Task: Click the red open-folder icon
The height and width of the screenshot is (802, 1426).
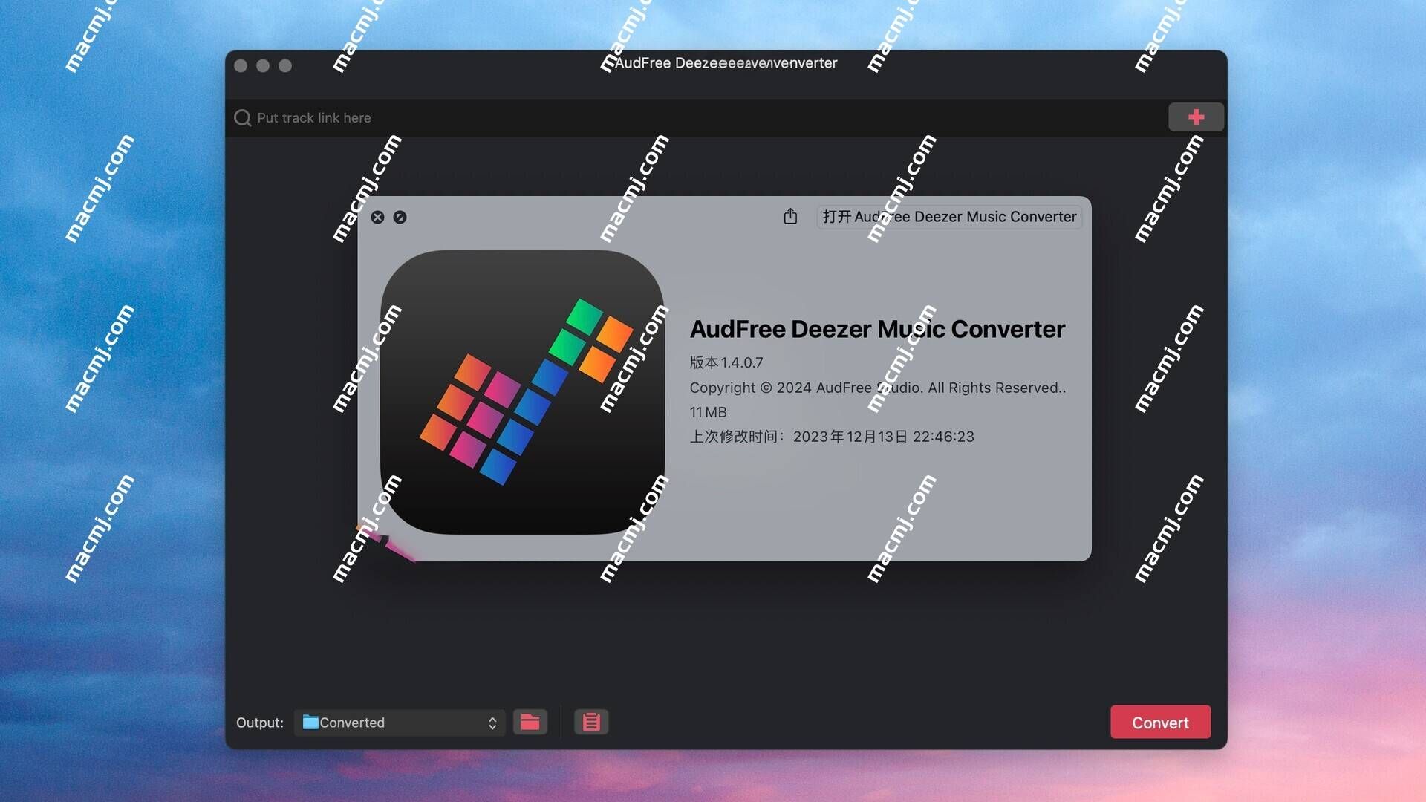Action: click(530, 722)
